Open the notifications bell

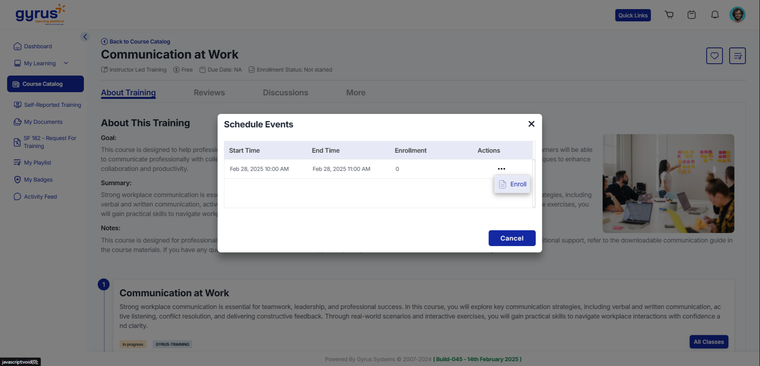click(x=714, y=15)
